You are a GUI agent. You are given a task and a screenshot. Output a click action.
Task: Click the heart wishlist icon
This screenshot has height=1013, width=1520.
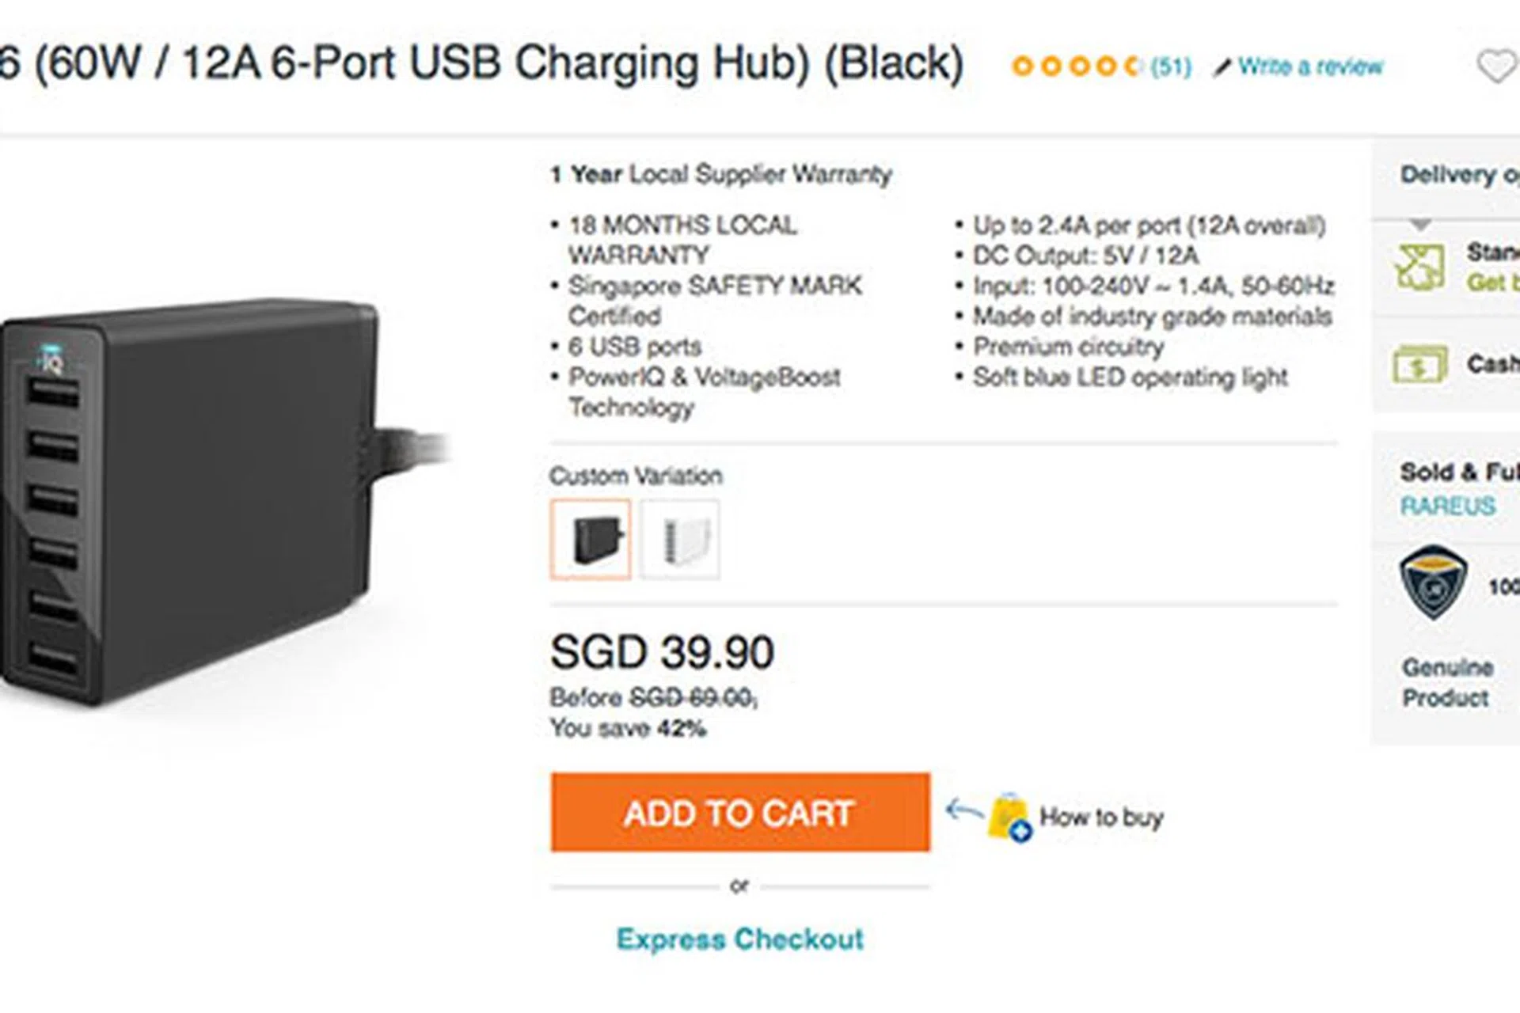tap(1496, 66)
